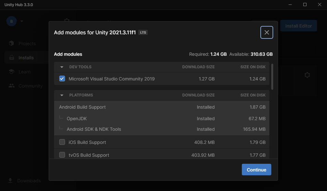Check the iOS Build Support checkbox
Image resolution: width=327 pixels, height=191 pixels.
(x=62, y=142)
